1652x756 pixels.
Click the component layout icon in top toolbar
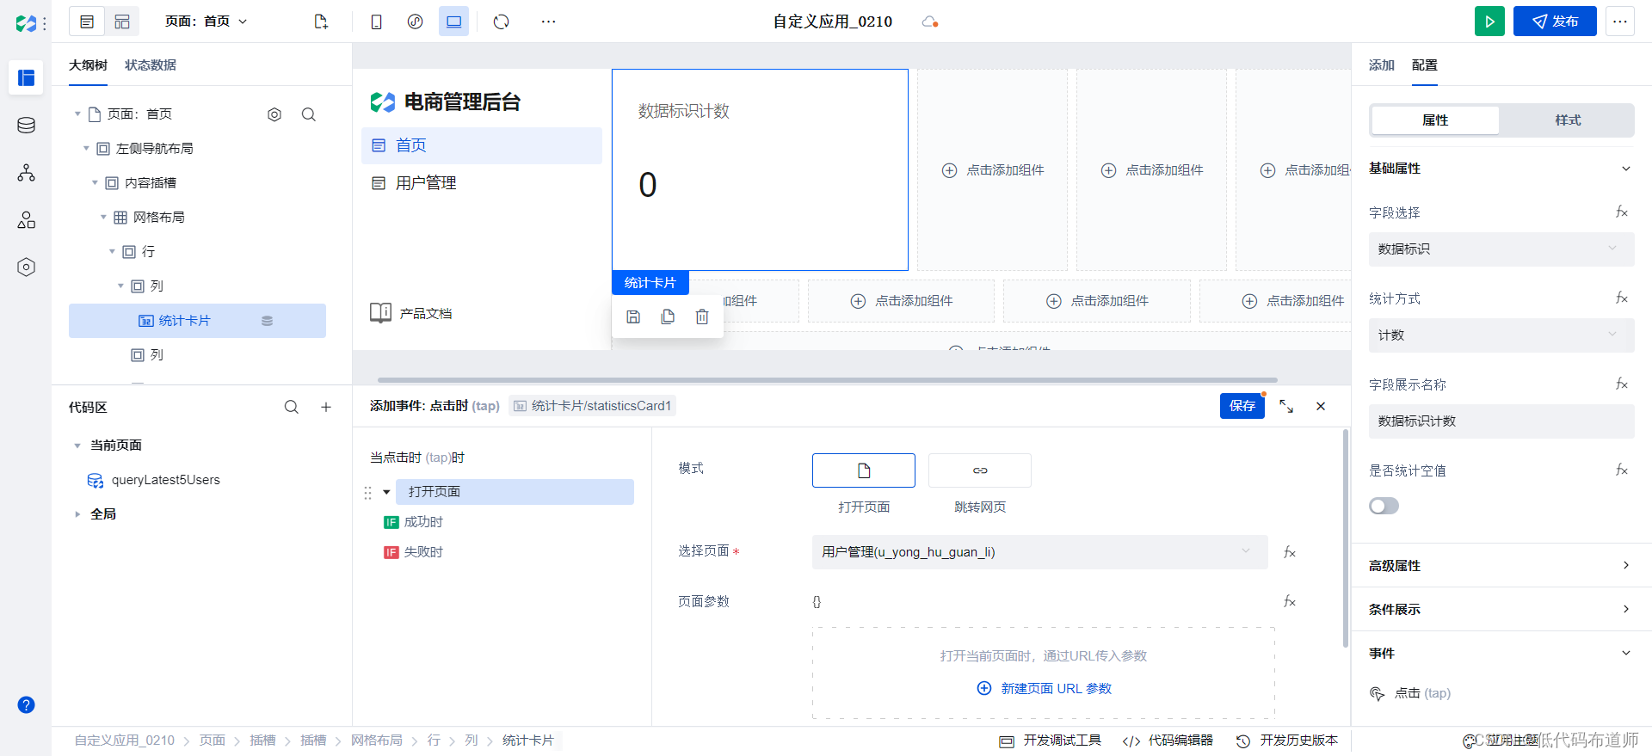point(122,22)
